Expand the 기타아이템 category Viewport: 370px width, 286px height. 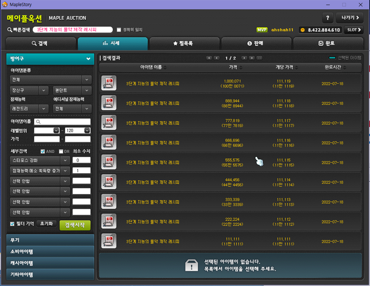[x=50, y=275]
